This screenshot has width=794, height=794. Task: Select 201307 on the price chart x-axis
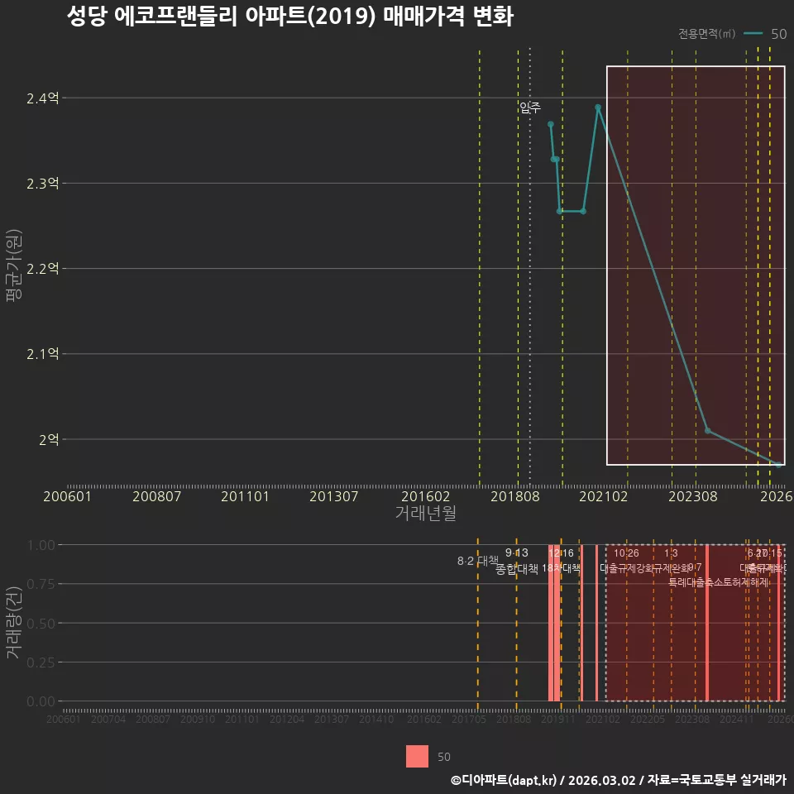tap(333, 496)
